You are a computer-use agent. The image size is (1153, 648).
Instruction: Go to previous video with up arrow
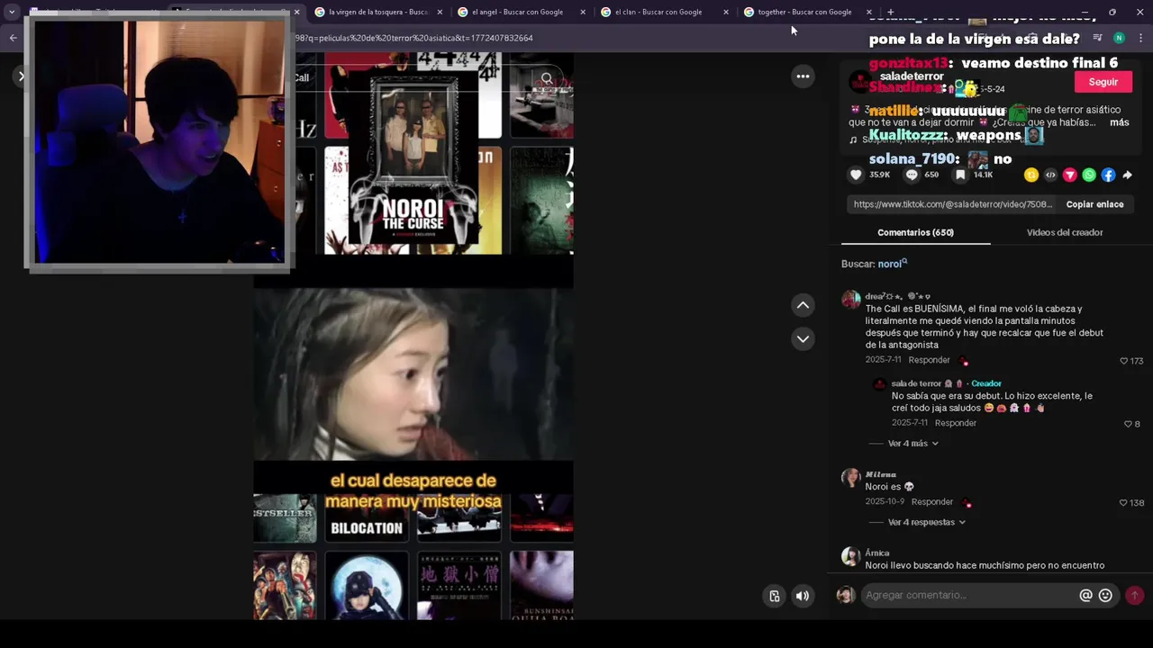coord(803,305)
